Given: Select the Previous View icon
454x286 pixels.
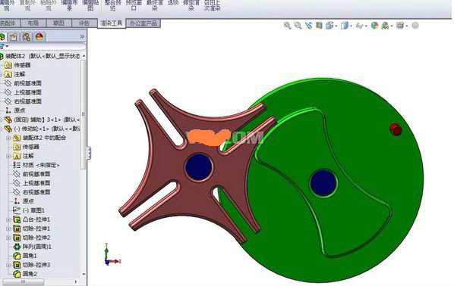Looking at the screenshot, I should (308, 26).
